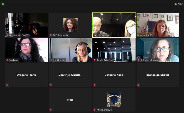184x113 pixels.
Task: Select Đurđica Radić video tile
Action: (158, 25)
